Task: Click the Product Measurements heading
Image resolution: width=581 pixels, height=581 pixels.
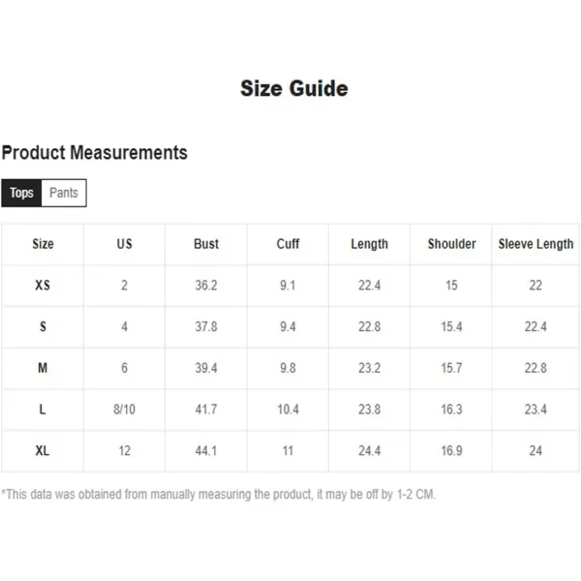Action: (95, 153)
